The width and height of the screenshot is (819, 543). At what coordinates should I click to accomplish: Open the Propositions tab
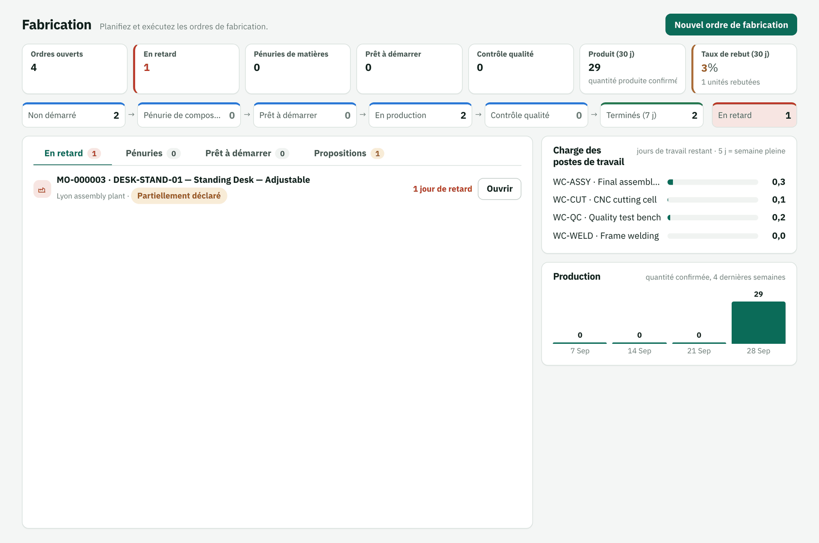coord(349,153)
